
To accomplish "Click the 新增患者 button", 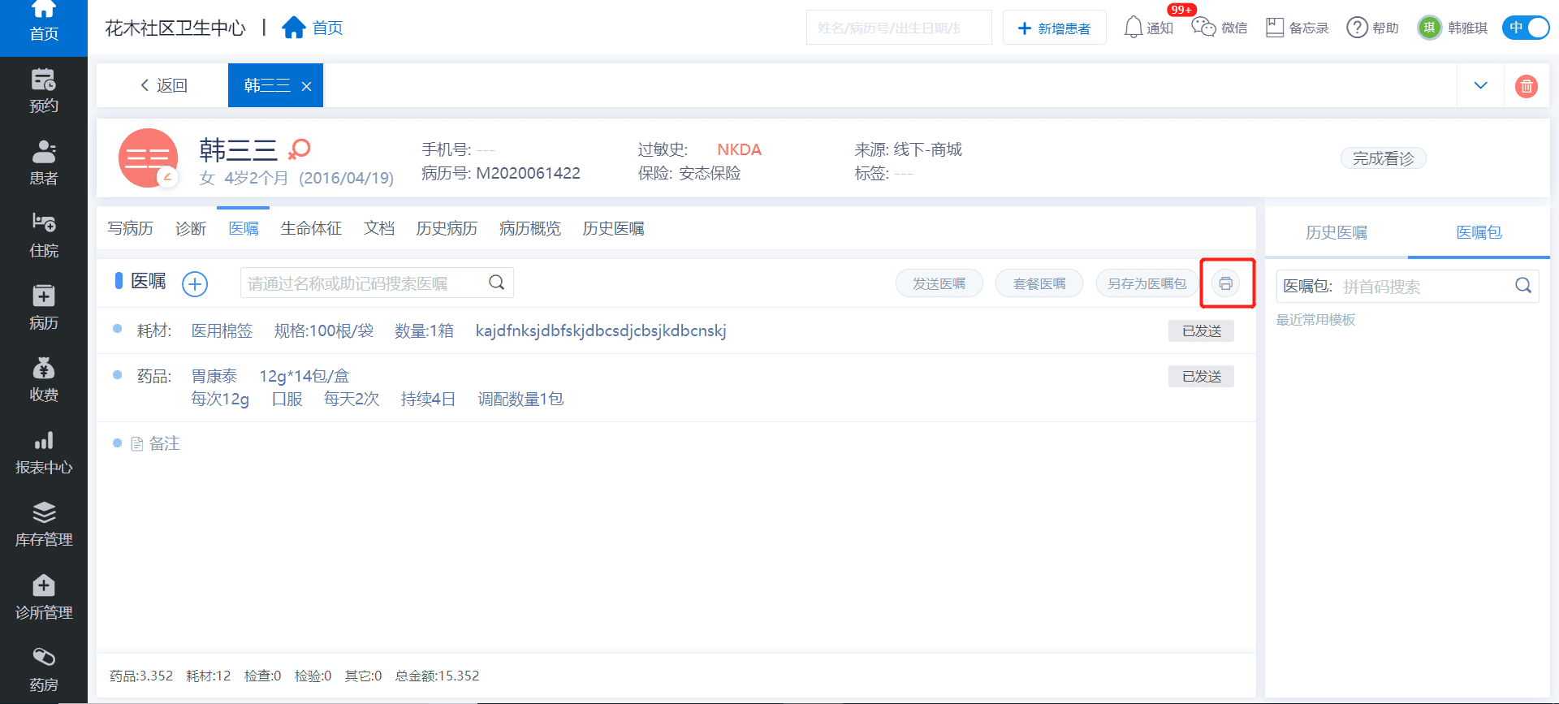I will point(1054,28).
